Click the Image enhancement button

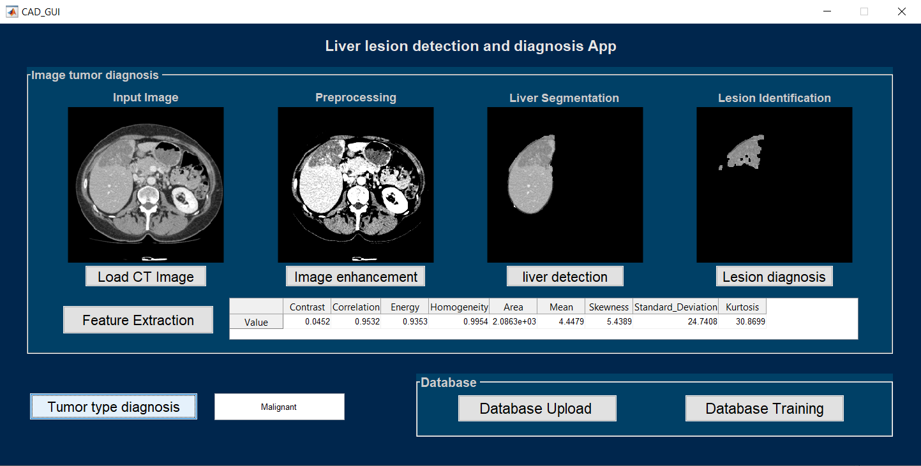[356, 276]
